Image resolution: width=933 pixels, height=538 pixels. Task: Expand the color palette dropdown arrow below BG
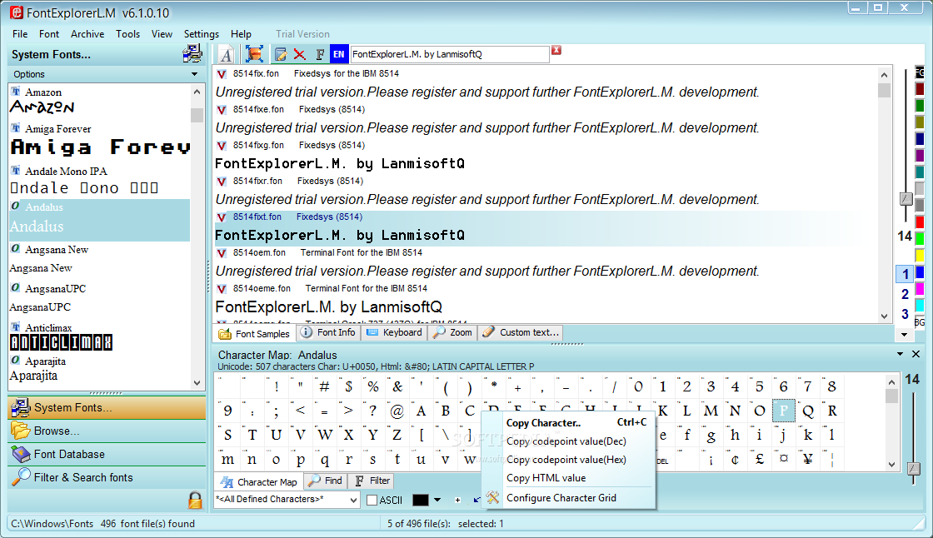tap(904, 335)
